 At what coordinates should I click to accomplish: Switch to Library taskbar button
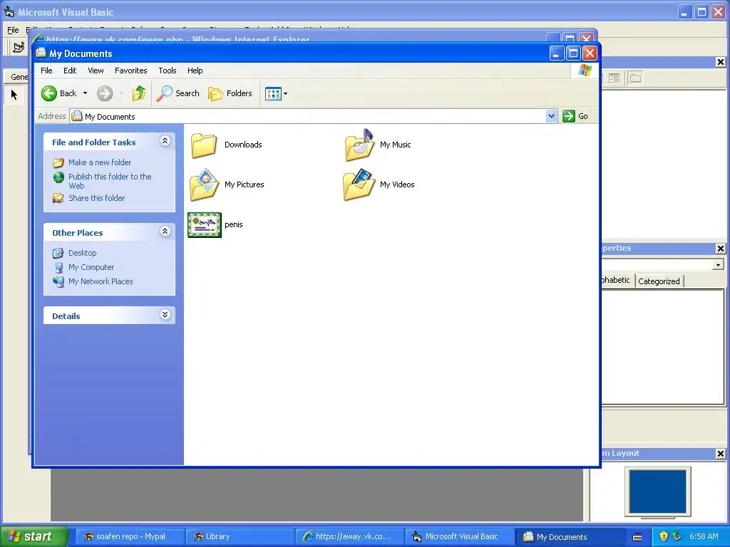tap(239, 537)
